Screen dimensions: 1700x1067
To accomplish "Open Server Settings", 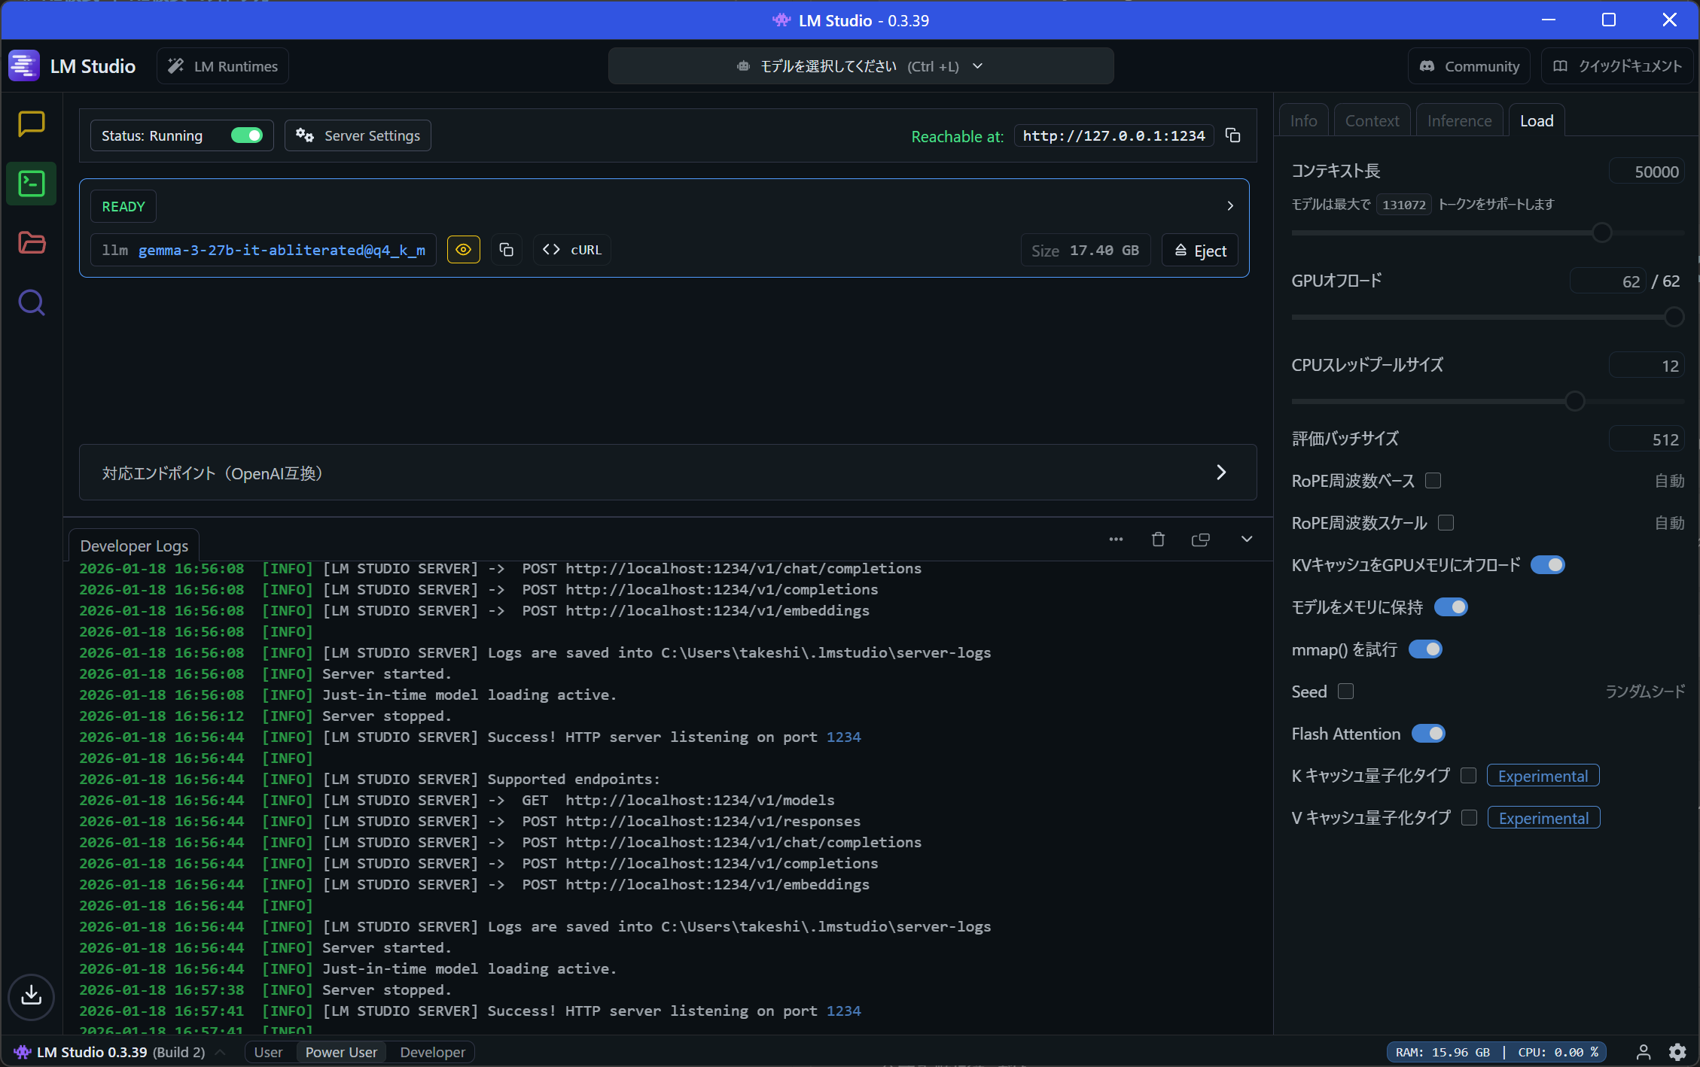I will coord(358,135).
